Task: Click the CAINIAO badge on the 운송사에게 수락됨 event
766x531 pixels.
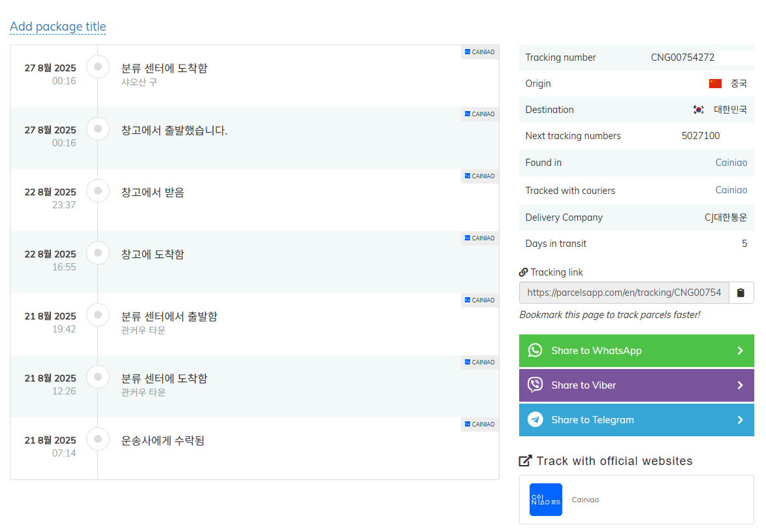Action: [x=480, y=424]
